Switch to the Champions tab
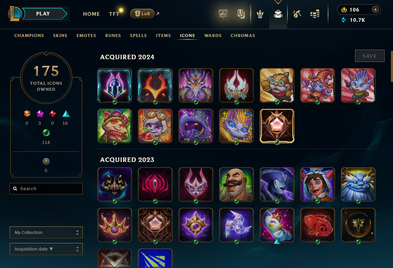Image resolution: width=393 pixels, height=268 pixels. click(29, 36)
